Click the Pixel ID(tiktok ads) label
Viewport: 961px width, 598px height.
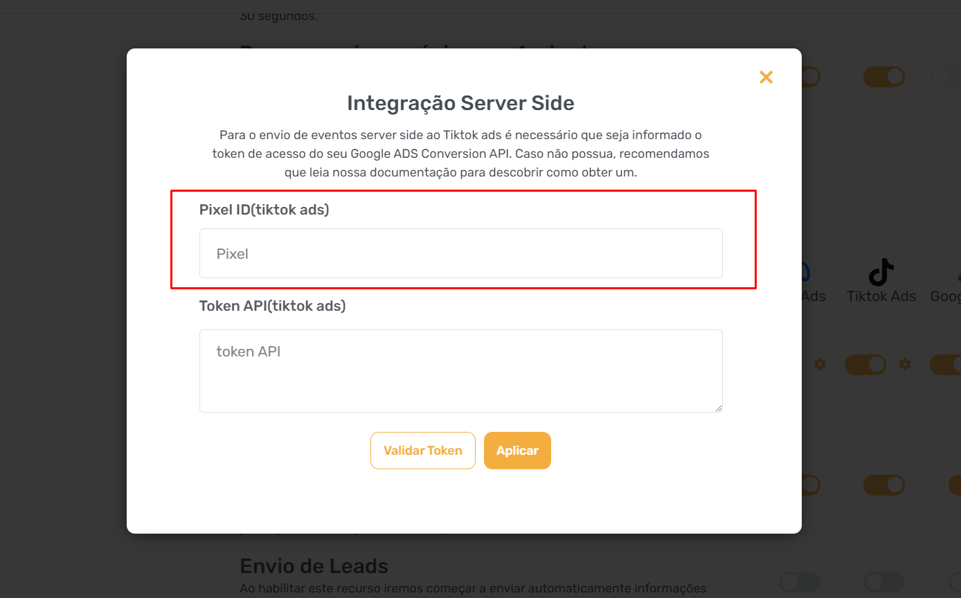click(264, 210)
